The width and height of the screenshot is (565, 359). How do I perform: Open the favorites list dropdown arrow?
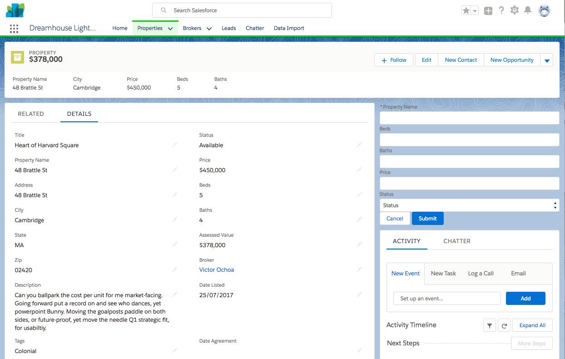[475, 10]
